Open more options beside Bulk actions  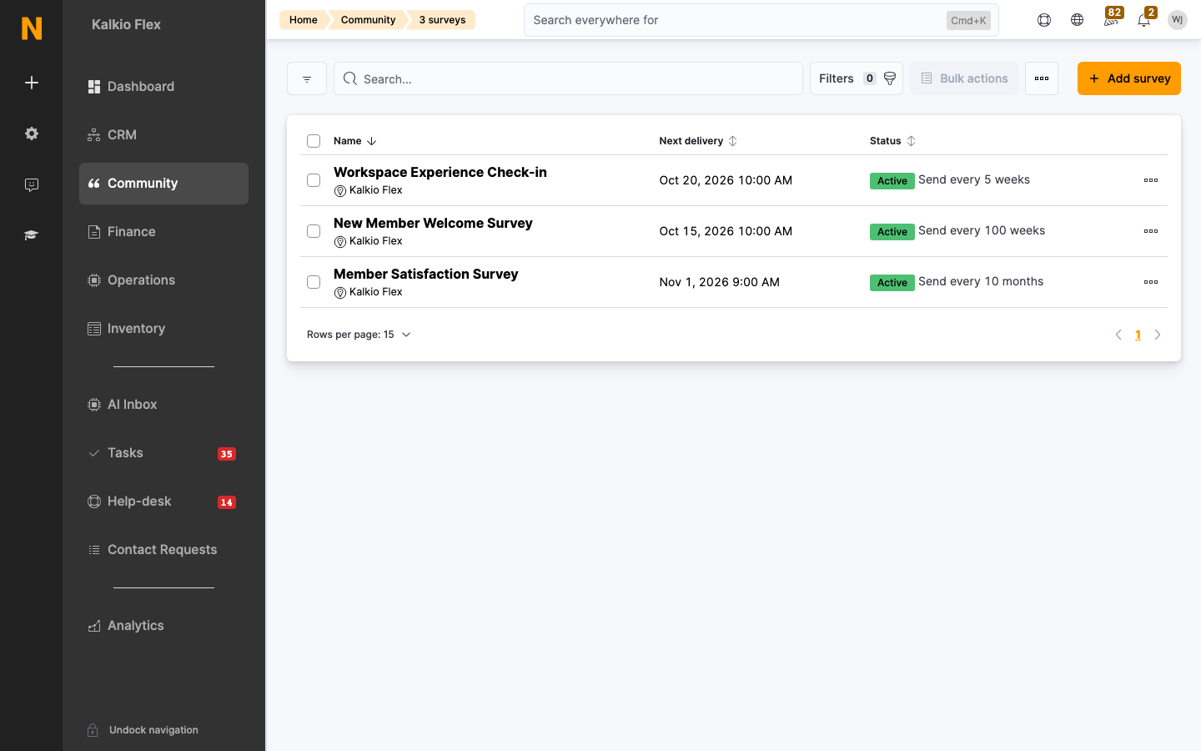coord(1042,78)
